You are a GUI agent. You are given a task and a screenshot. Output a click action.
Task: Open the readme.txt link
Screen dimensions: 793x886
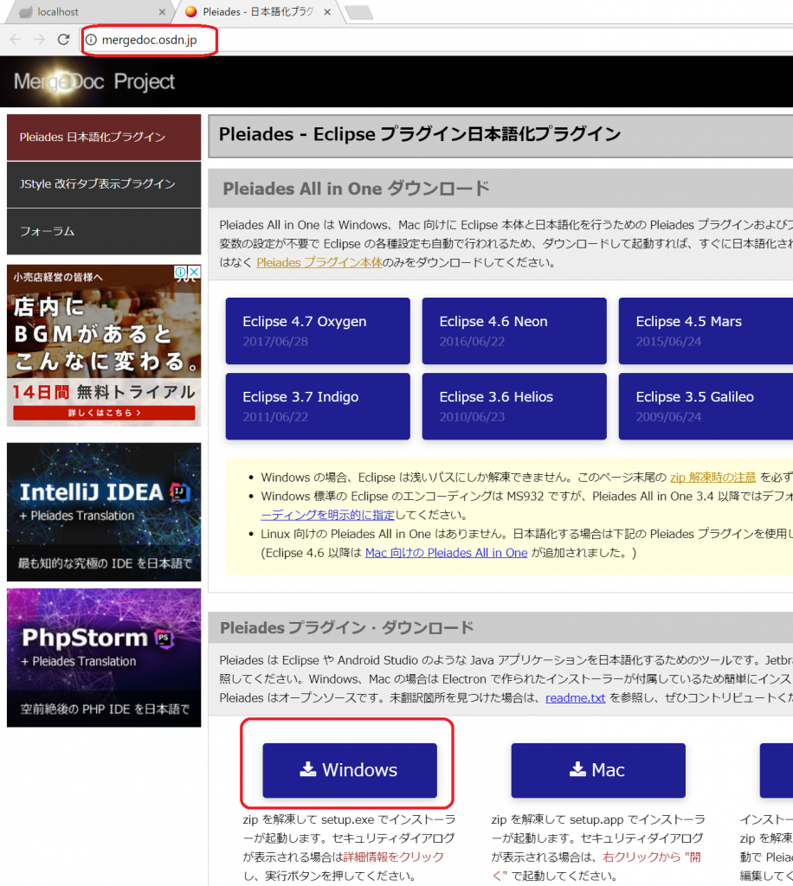[575, 697]
